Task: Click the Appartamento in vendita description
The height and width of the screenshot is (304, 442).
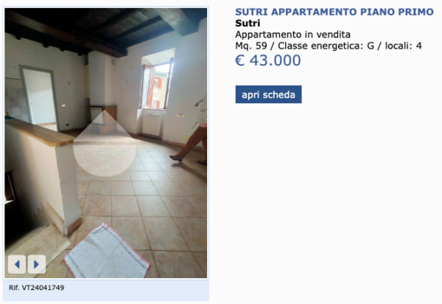Action: (292, 35)
